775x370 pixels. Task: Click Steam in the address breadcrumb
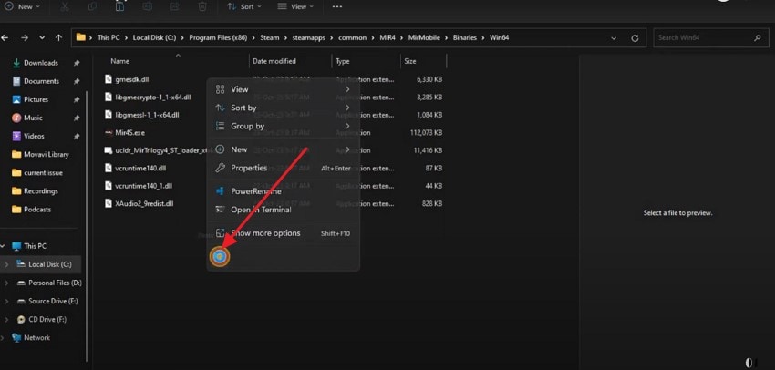click(x=269, y=37)
